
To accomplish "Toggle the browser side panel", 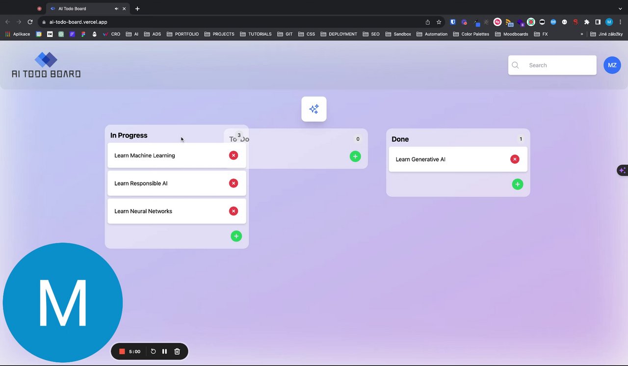I will point(598,22).
